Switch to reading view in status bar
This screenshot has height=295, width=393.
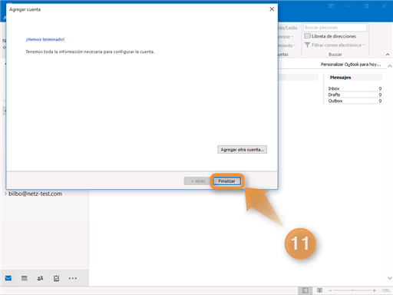pyautogui.click(x=319, y=290)
